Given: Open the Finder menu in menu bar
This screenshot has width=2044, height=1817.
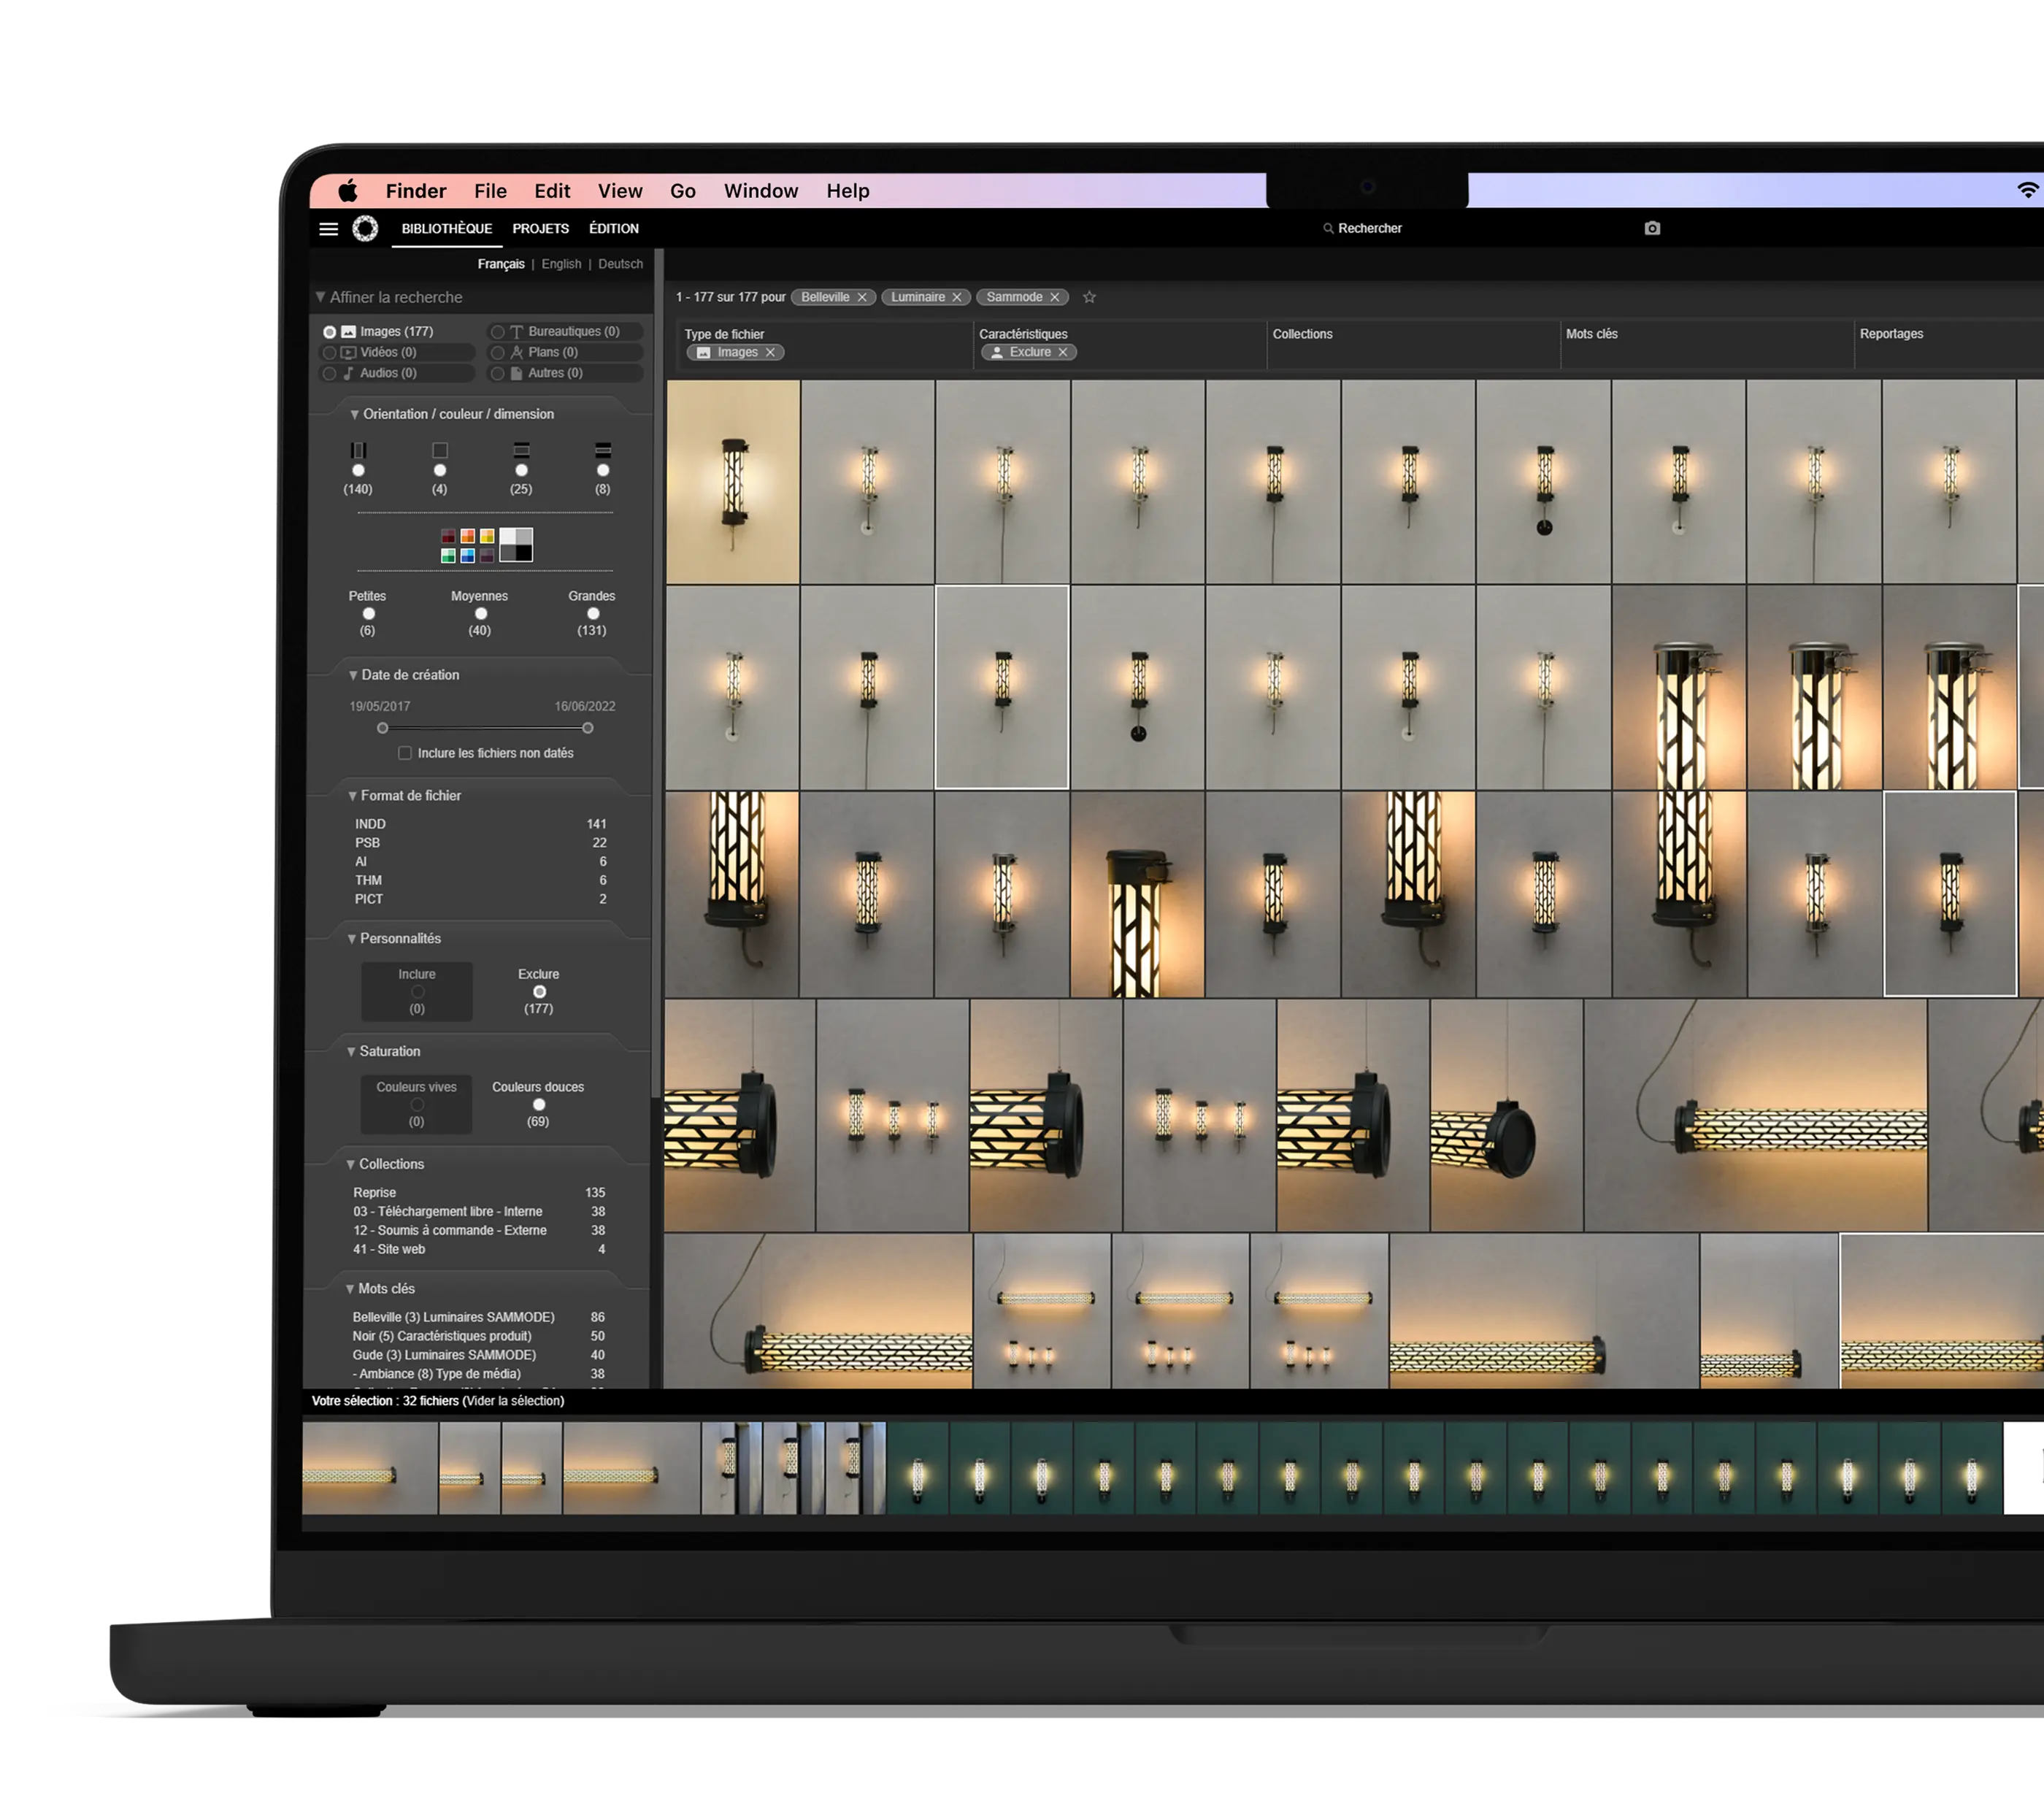Looking at the screenshot, I should [x=416, y=191].
